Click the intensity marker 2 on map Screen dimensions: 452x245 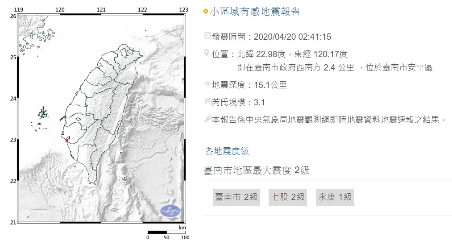click(63, 133)
